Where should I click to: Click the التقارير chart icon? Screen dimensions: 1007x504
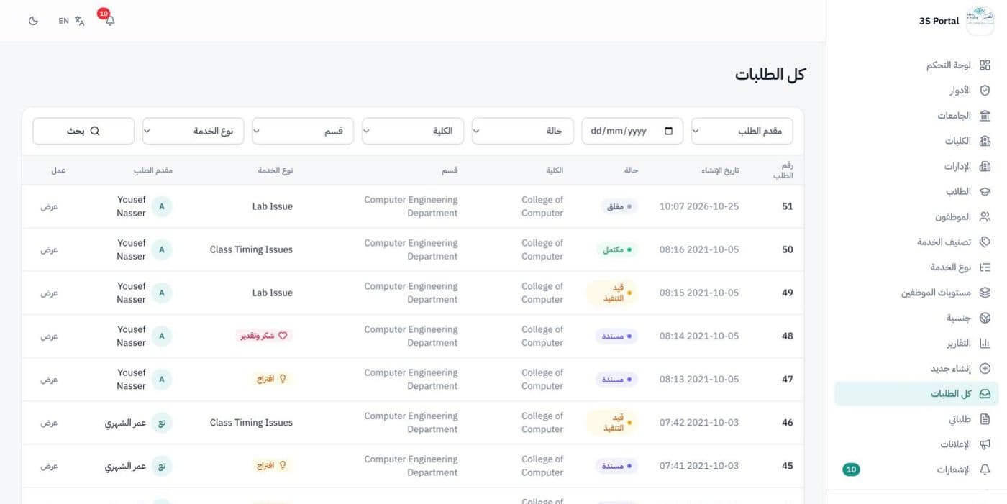(985, 343)
